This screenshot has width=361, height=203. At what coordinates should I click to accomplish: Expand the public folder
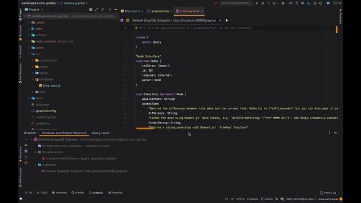29,47
